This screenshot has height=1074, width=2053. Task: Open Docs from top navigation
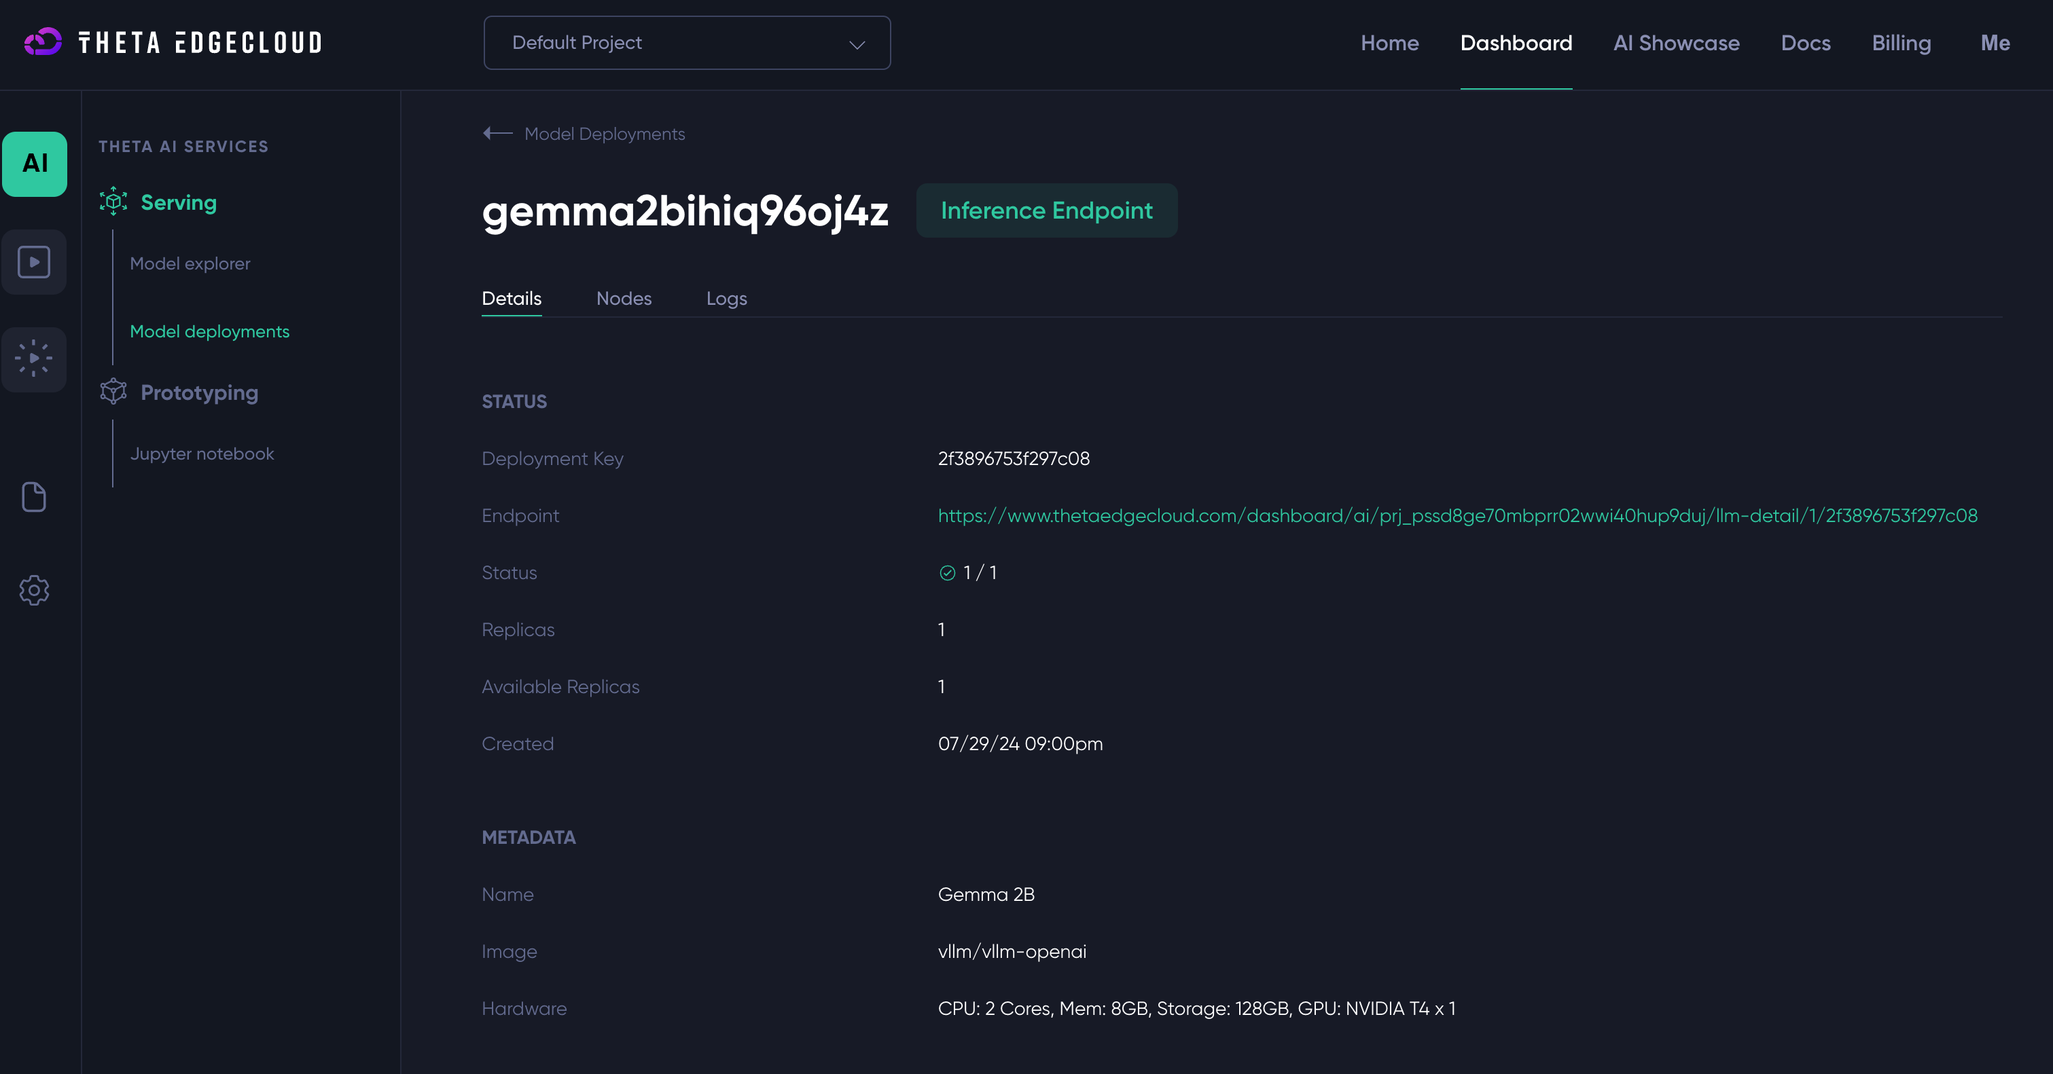1805,43
